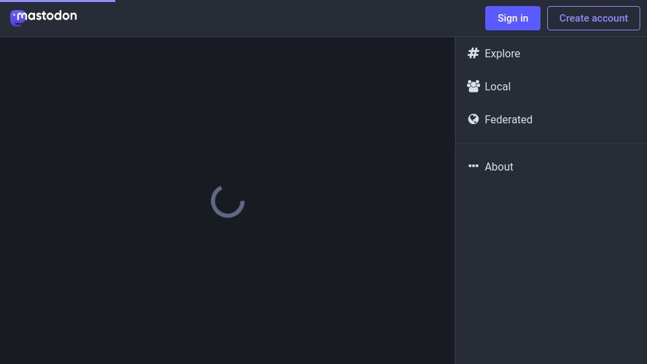Screen dimensions: 647x364
Task: Click the Sign in button
Action: 512,18
